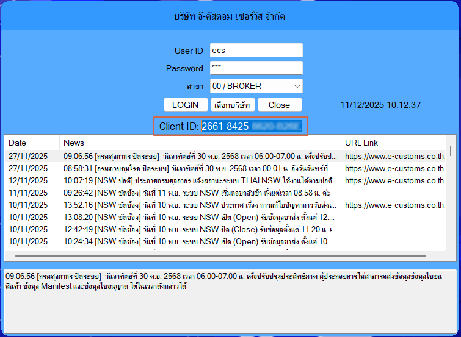Open the e-customs URL in the 08:58:31 row
The width and height of the screenshot is (461, 337).
(x=394, y=168)
